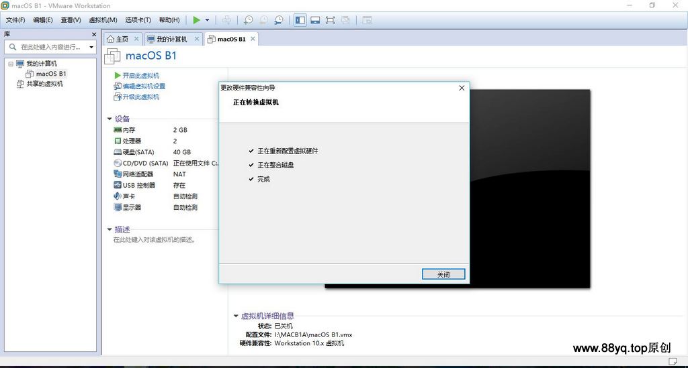Click the 正在整合磁盘 step text

(x=275, y=165)
